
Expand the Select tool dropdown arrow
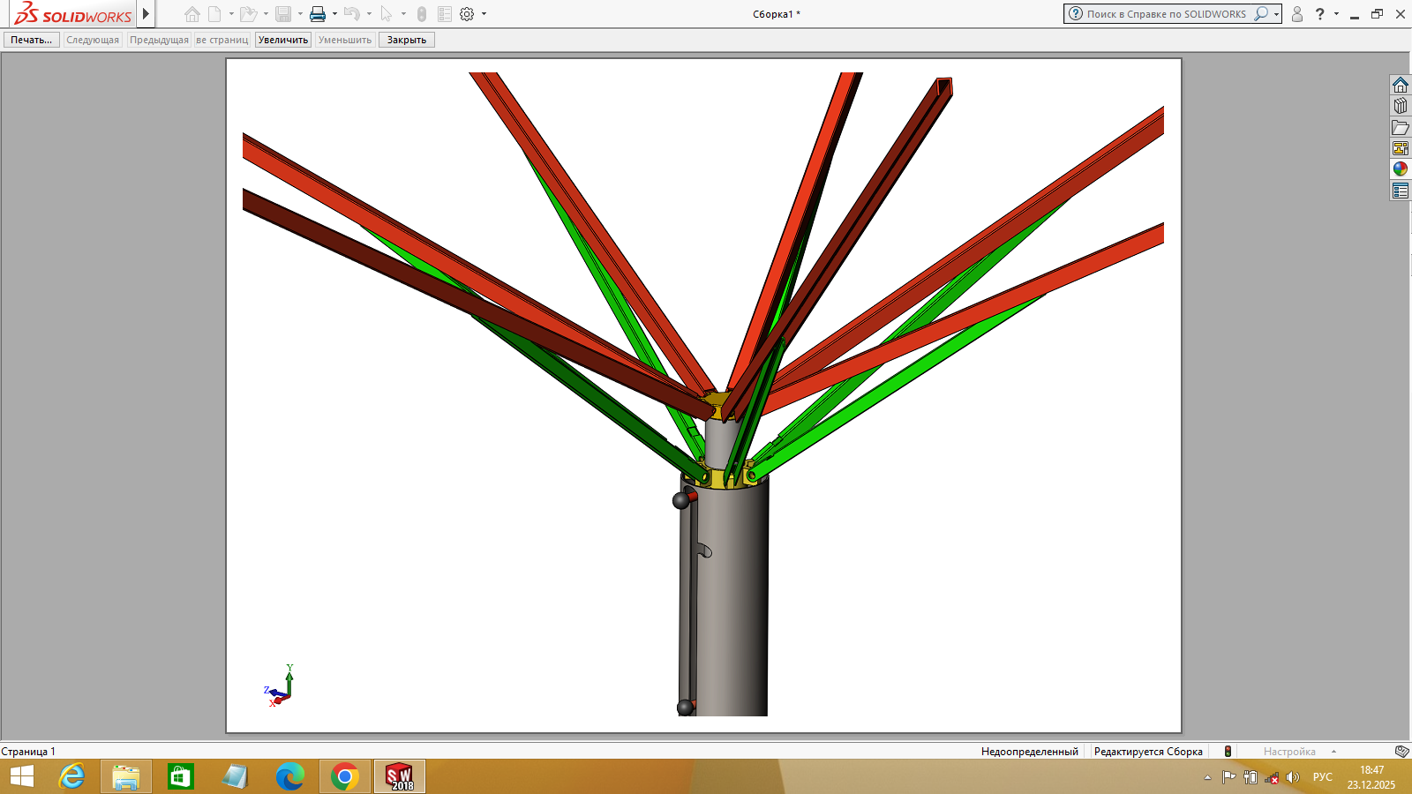[403, 14]
